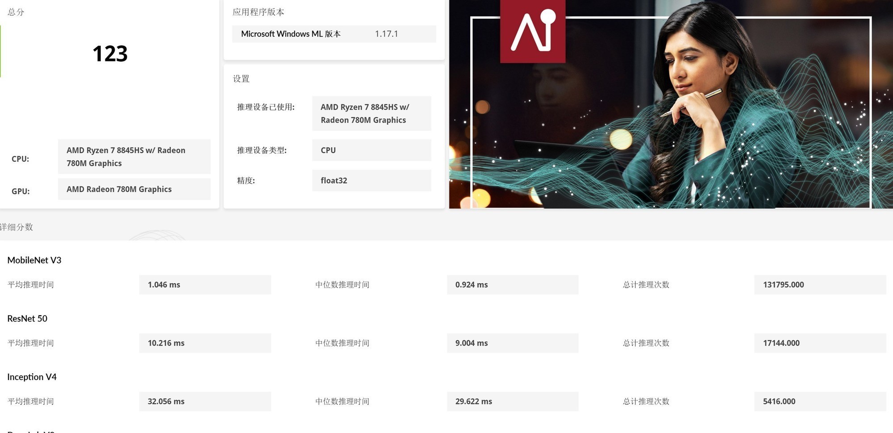Click MobileNet V3 median time 0.924 ms
This screenshot has height=433, width=893.
tap(513, 285)
